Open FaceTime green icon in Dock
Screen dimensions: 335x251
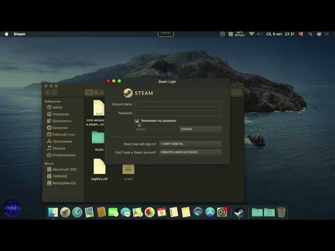pos(113,212)
